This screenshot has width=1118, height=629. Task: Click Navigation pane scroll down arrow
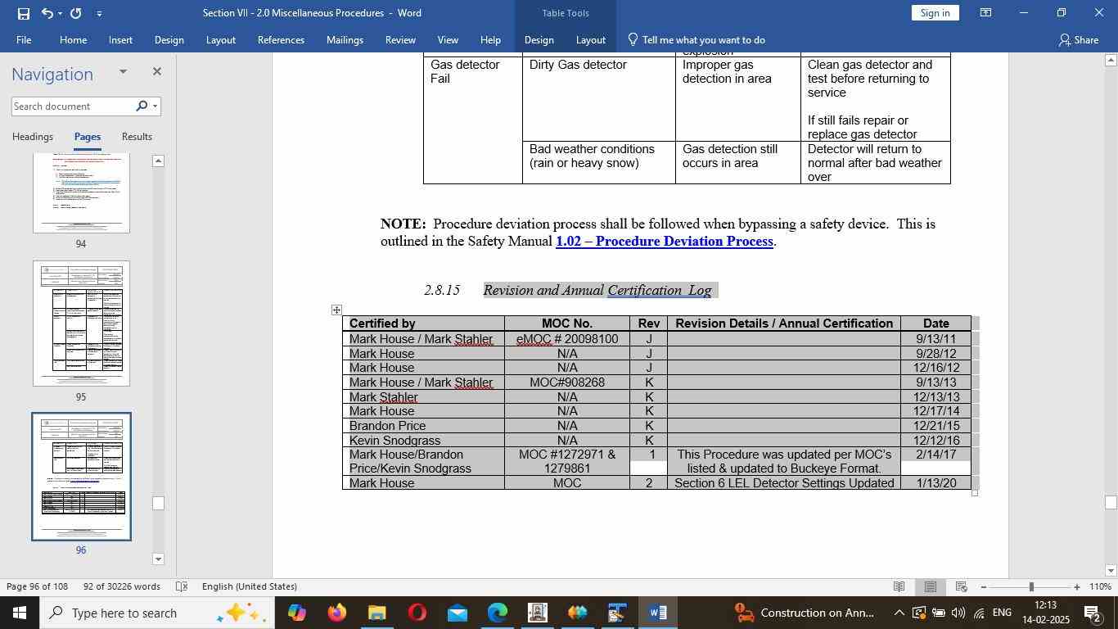point(159,559)
